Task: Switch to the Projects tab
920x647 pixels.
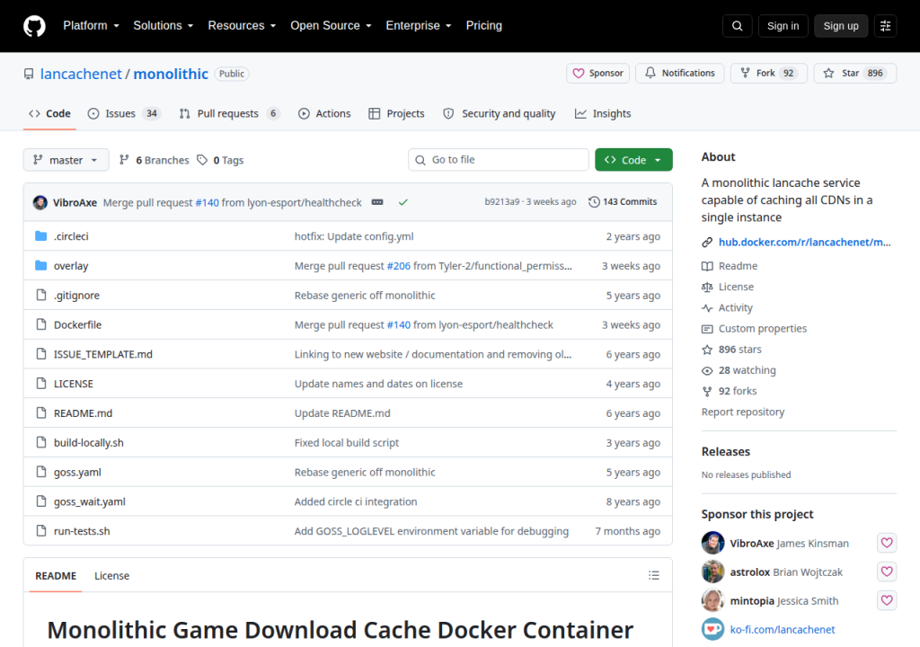Action: (396, 114)
